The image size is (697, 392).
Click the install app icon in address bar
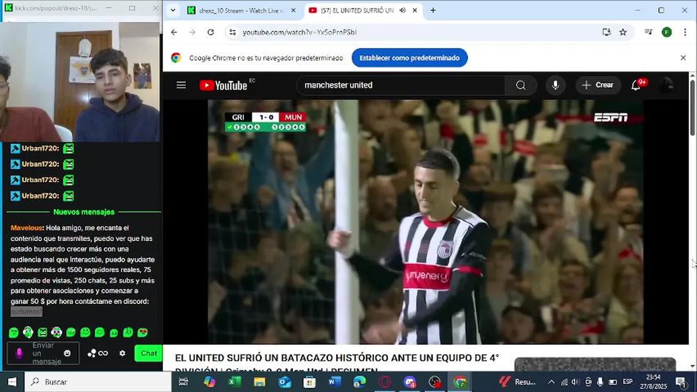pos(606,32)
